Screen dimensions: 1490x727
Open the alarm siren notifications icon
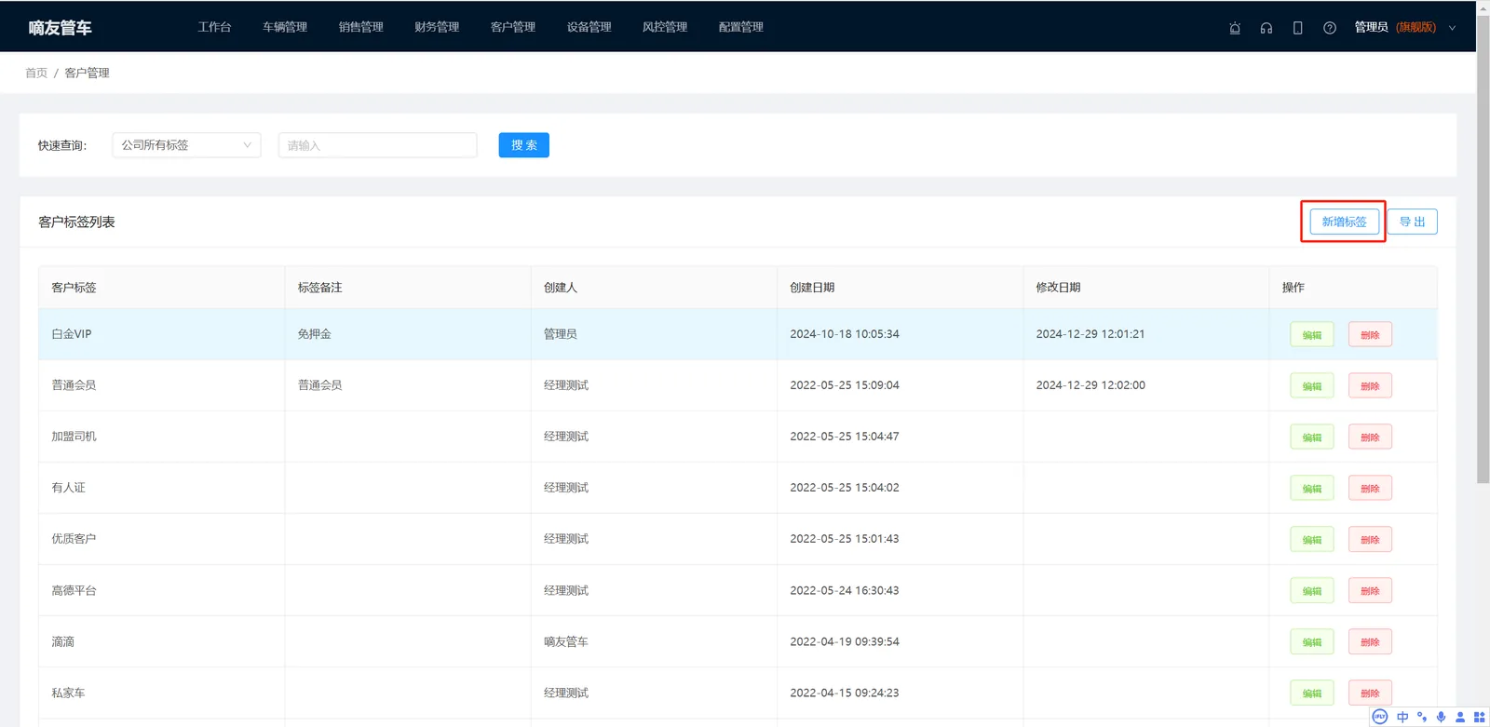(x=1235, y=28)
